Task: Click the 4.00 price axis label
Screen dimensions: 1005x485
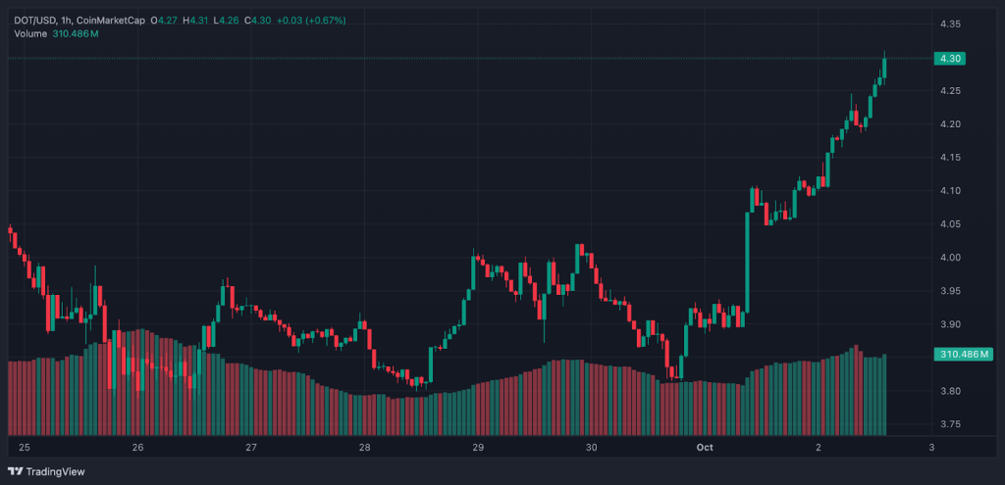Action: coord(949,258)
